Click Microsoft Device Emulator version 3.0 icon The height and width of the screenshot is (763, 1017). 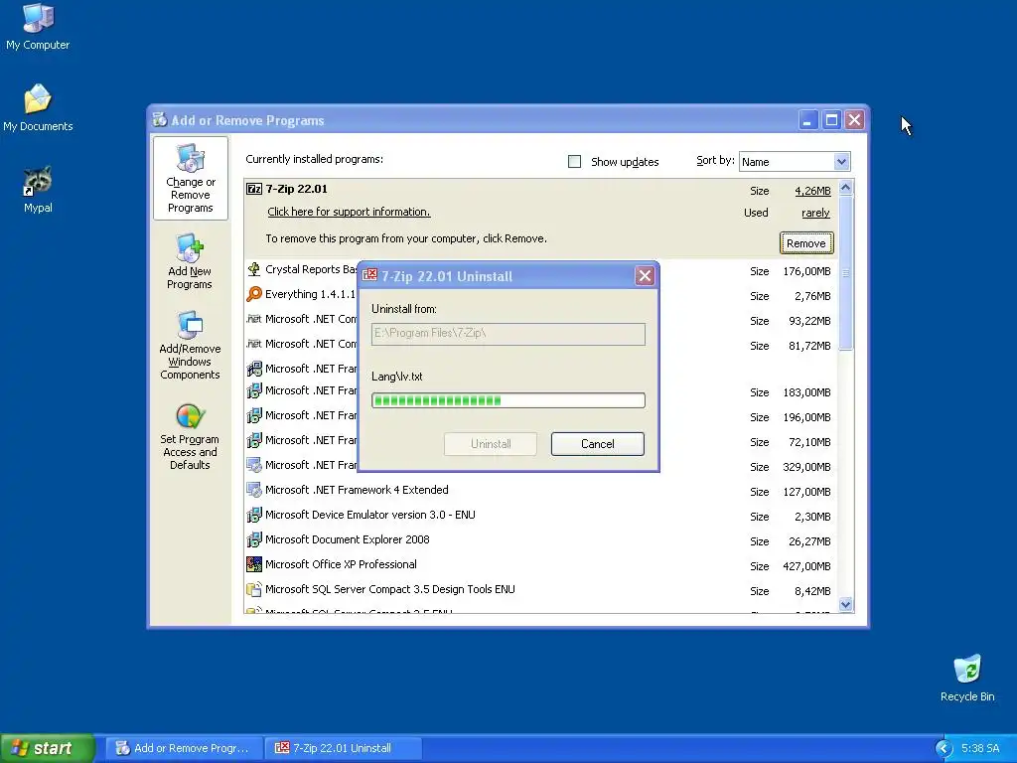[x=254, y=515]
